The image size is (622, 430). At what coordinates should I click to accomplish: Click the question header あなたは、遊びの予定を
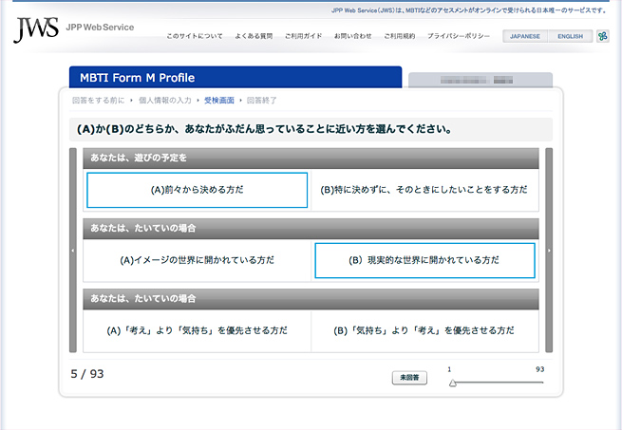311,158
